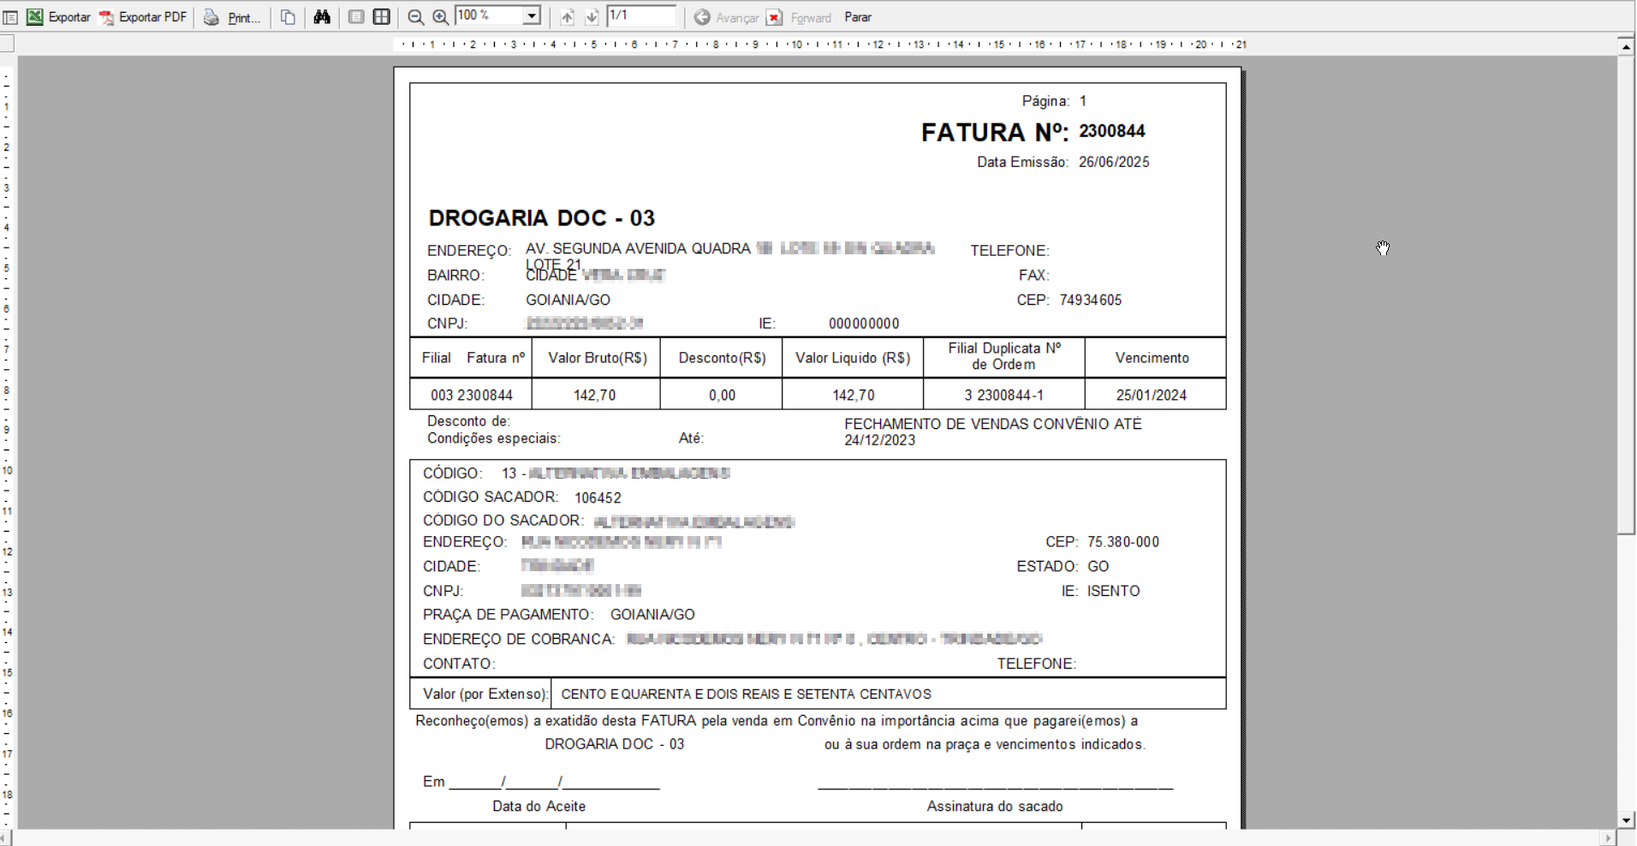Go to the next page arrow
This screenshot has width=1637, height=846.
coord(592,17)
